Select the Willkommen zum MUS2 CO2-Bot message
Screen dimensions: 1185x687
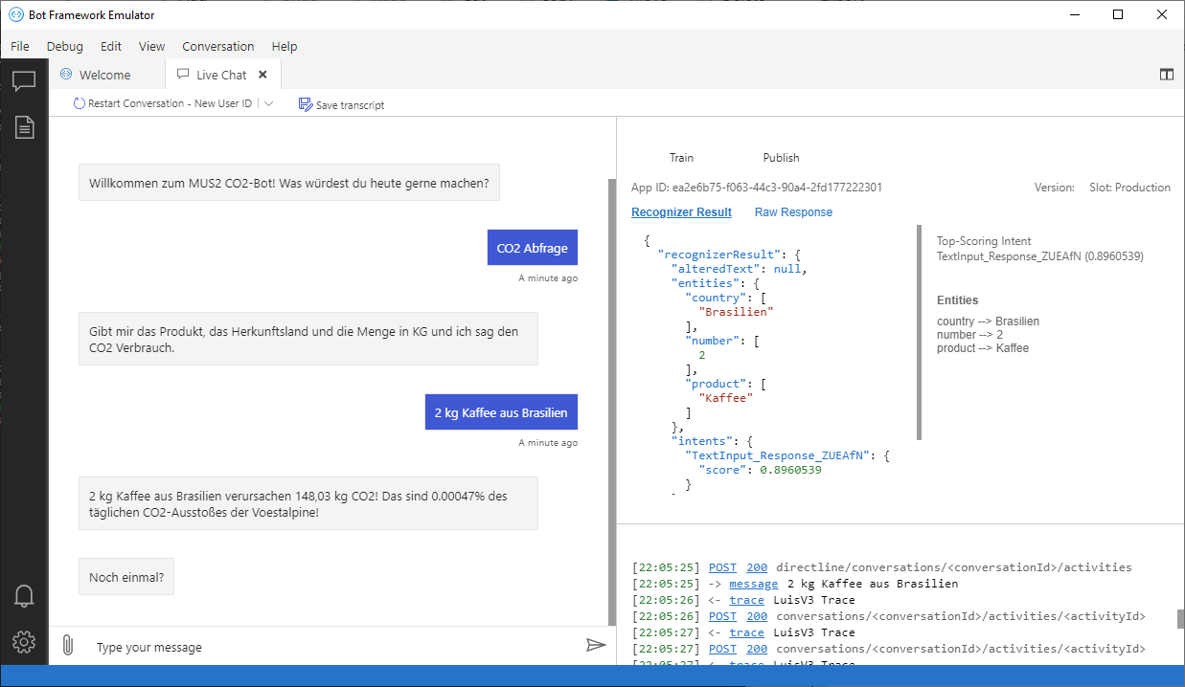coord(289,183)
